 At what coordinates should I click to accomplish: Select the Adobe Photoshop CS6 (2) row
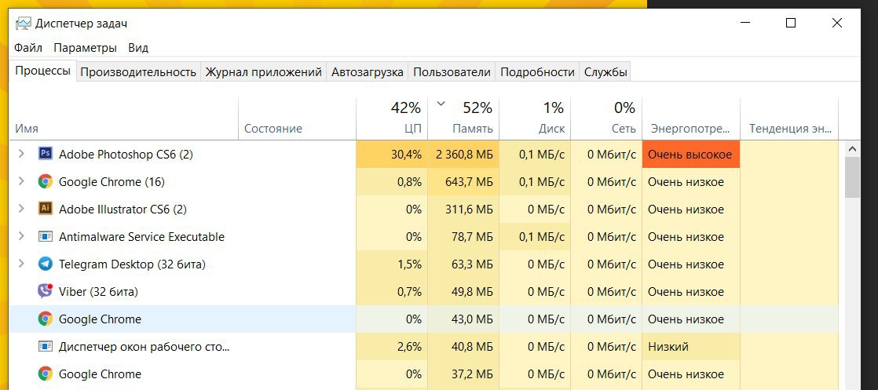[424, 154]
